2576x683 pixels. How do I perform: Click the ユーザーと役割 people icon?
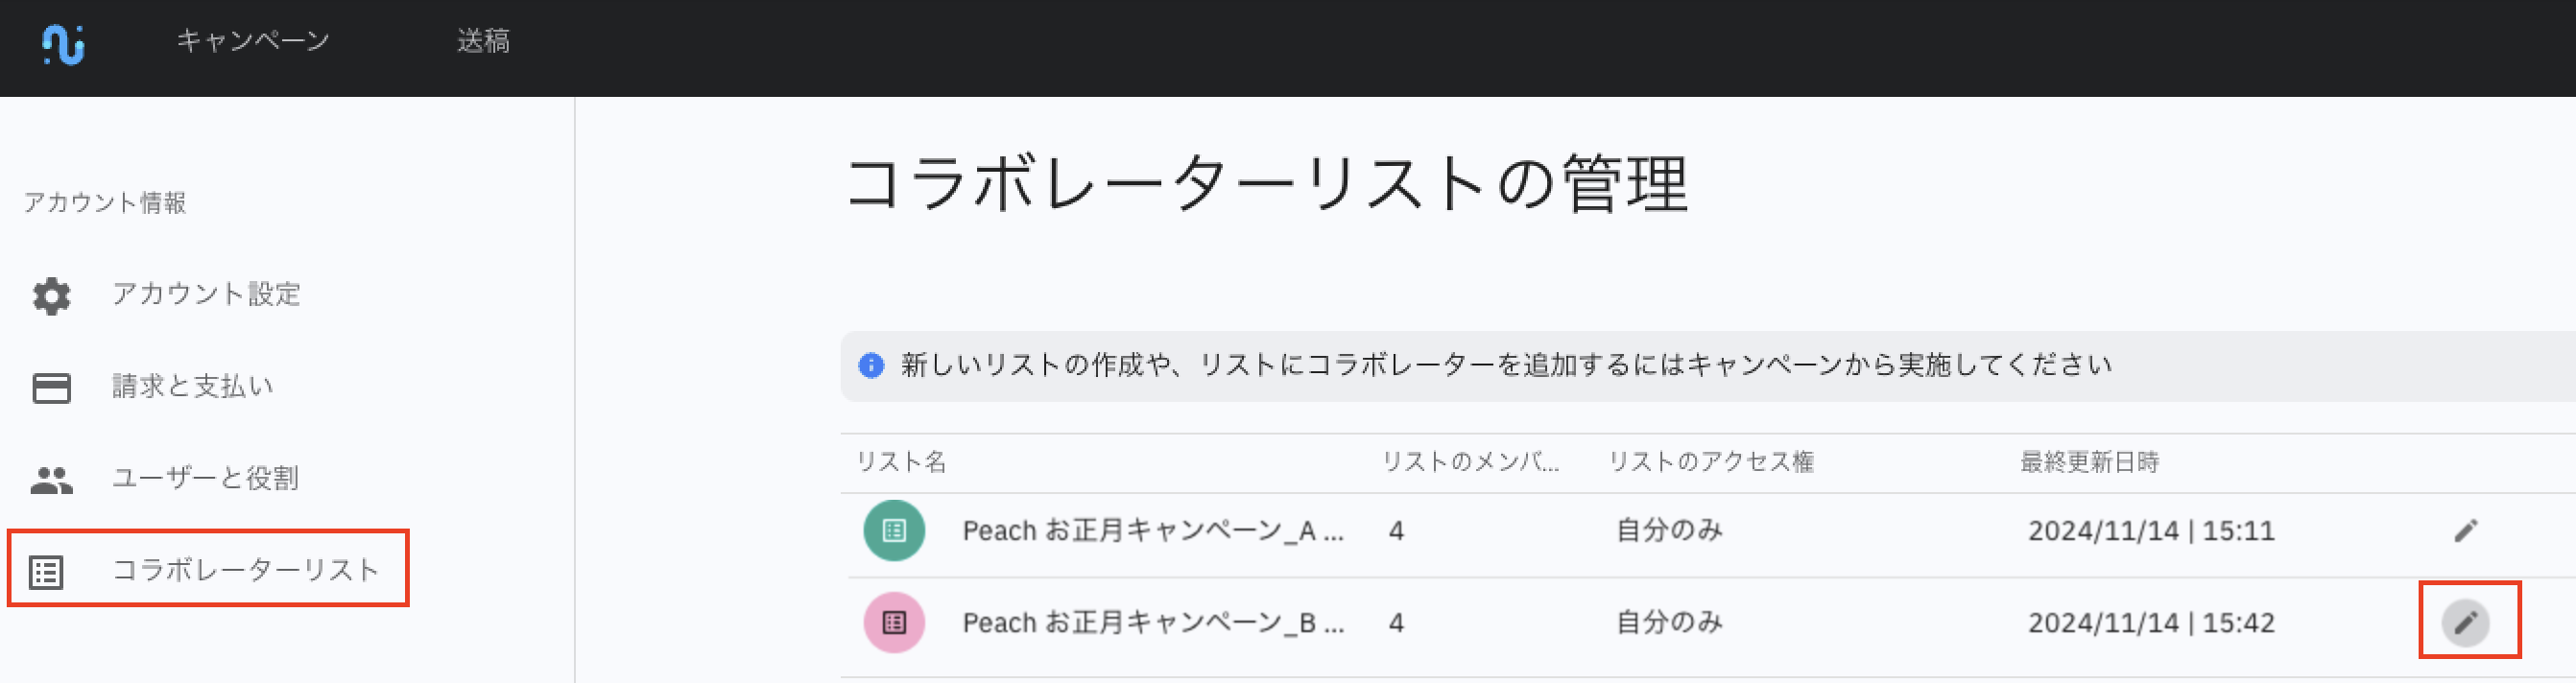pos(51,480)
